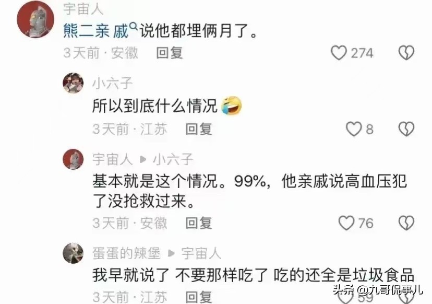Dislike 宇宙人's top comment using broken heart

point(406,53)
